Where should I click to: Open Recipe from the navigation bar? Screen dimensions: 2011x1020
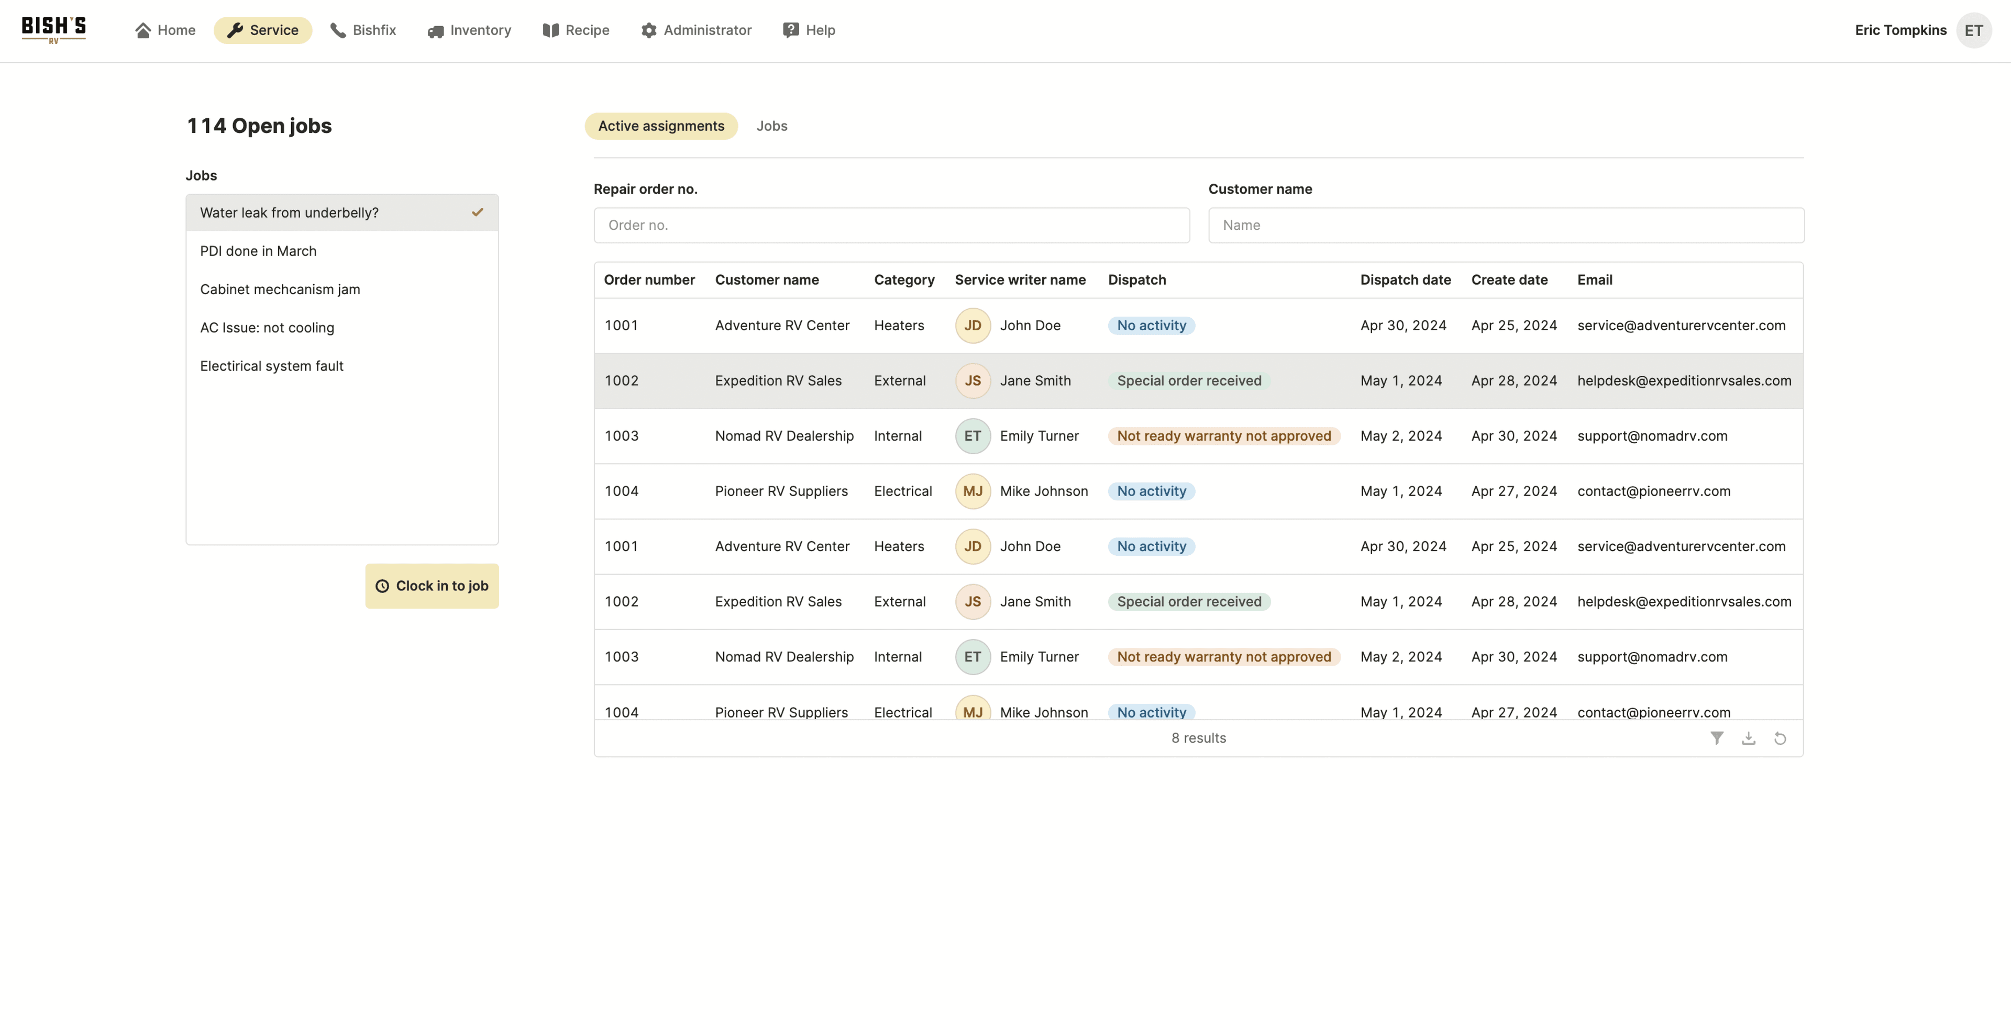tap(576, 30)
